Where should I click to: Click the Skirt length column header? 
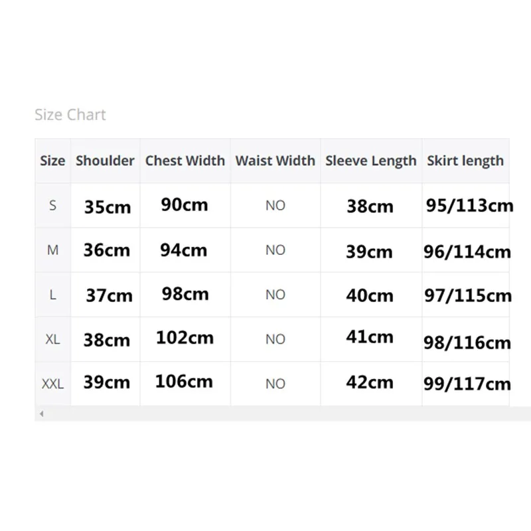[x=465, y=161]
